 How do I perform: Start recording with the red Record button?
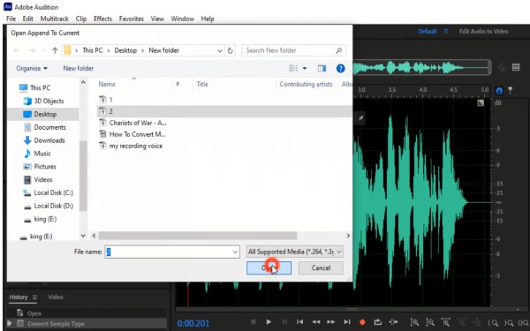[x=362, y=322]
